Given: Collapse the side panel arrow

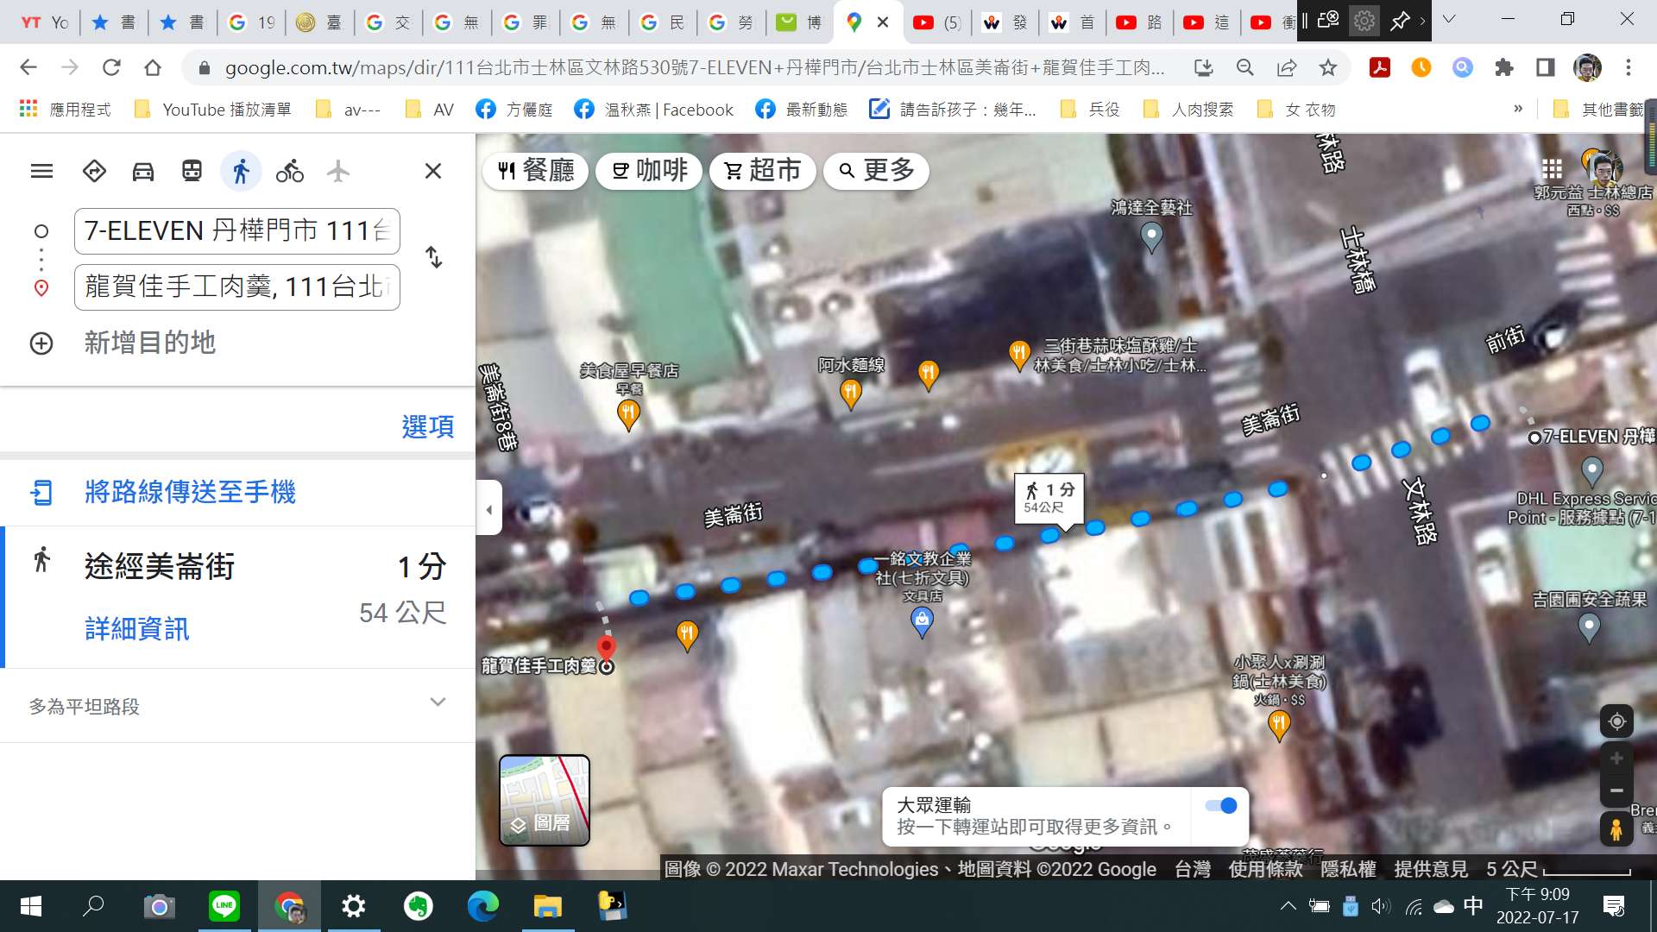Looking at the screenshot, I should [x=488, y=509].
